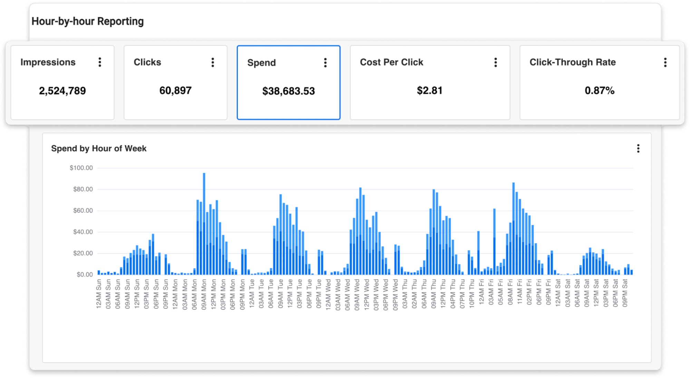Click the 0.87% click-through rate value
The height and width of the screenshot is (378, 690).
click(x=600, y=90)
